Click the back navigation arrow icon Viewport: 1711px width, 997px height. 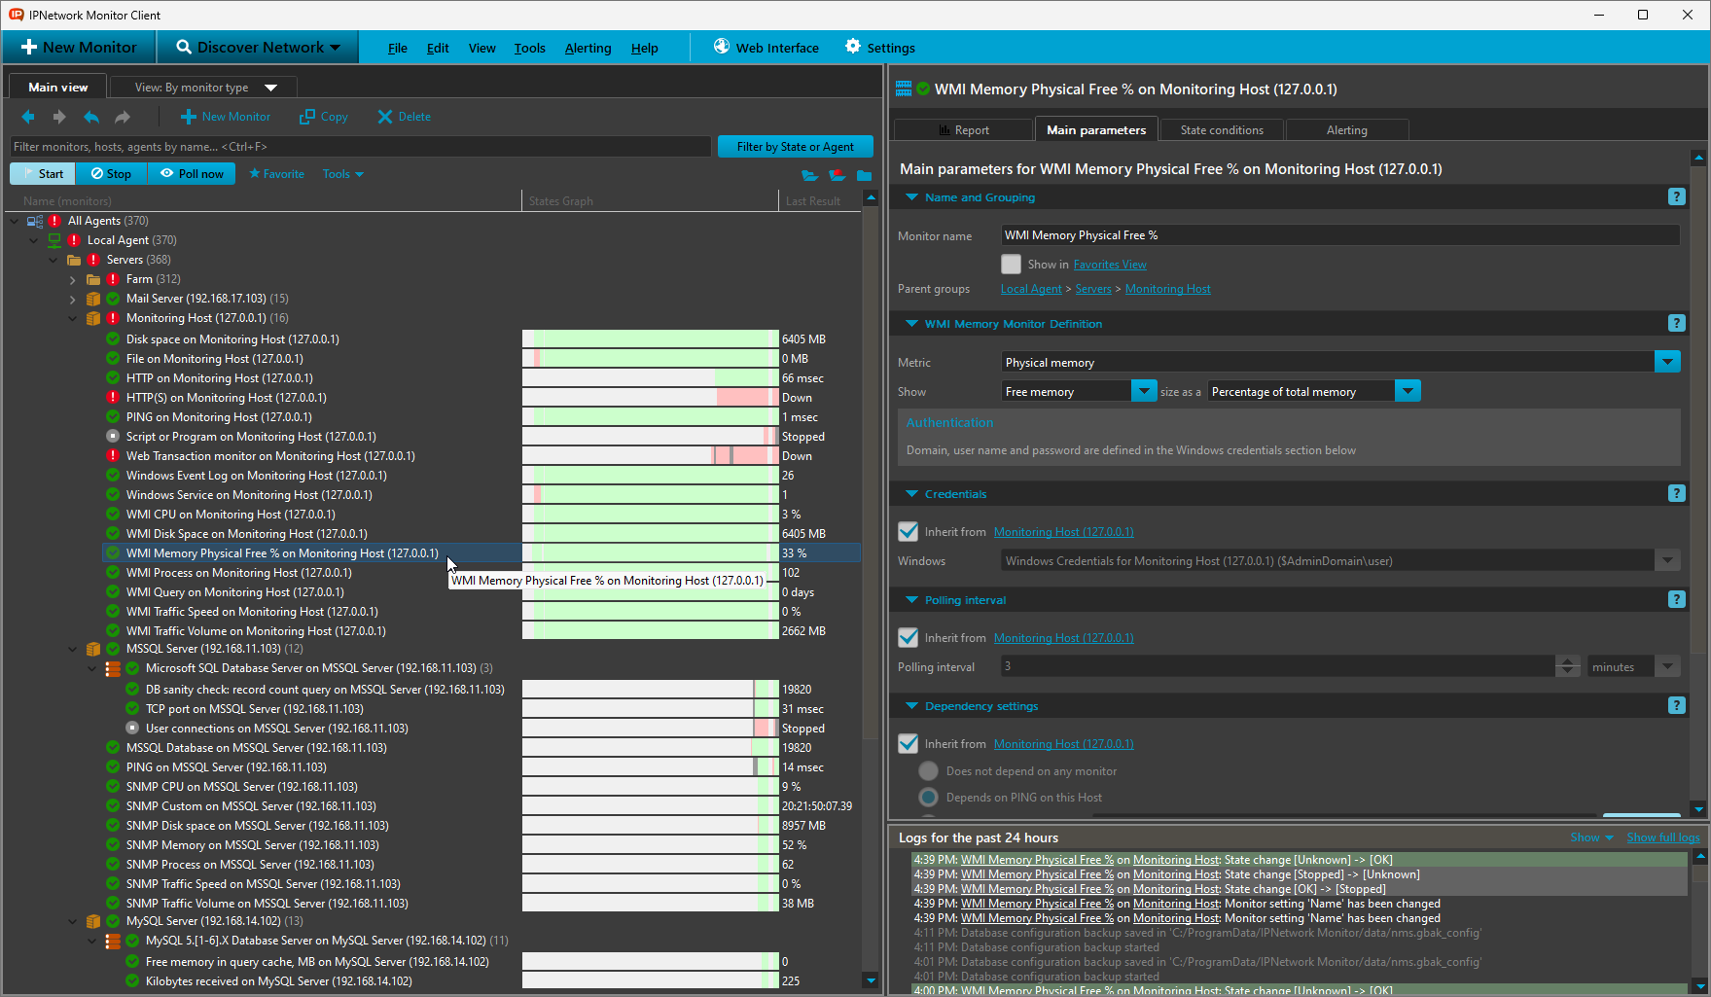click(x=28, y=117)
